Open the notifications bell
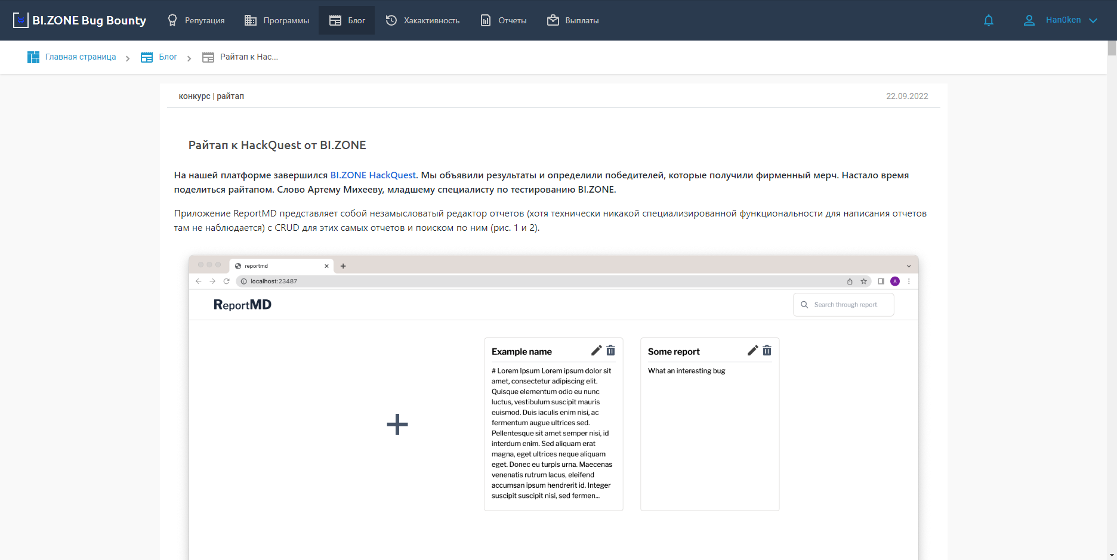 tap(989, 20)
